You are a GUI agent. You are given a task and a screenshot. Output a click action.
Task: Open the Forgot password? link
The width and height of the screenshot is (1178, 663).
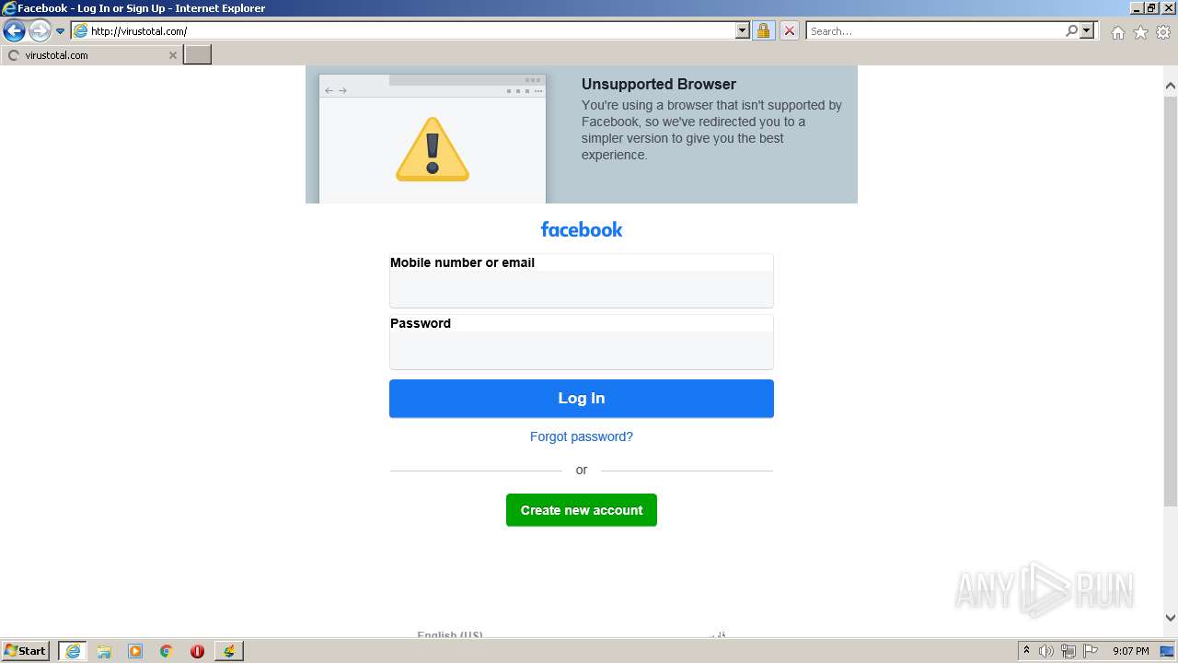point(582,436)
